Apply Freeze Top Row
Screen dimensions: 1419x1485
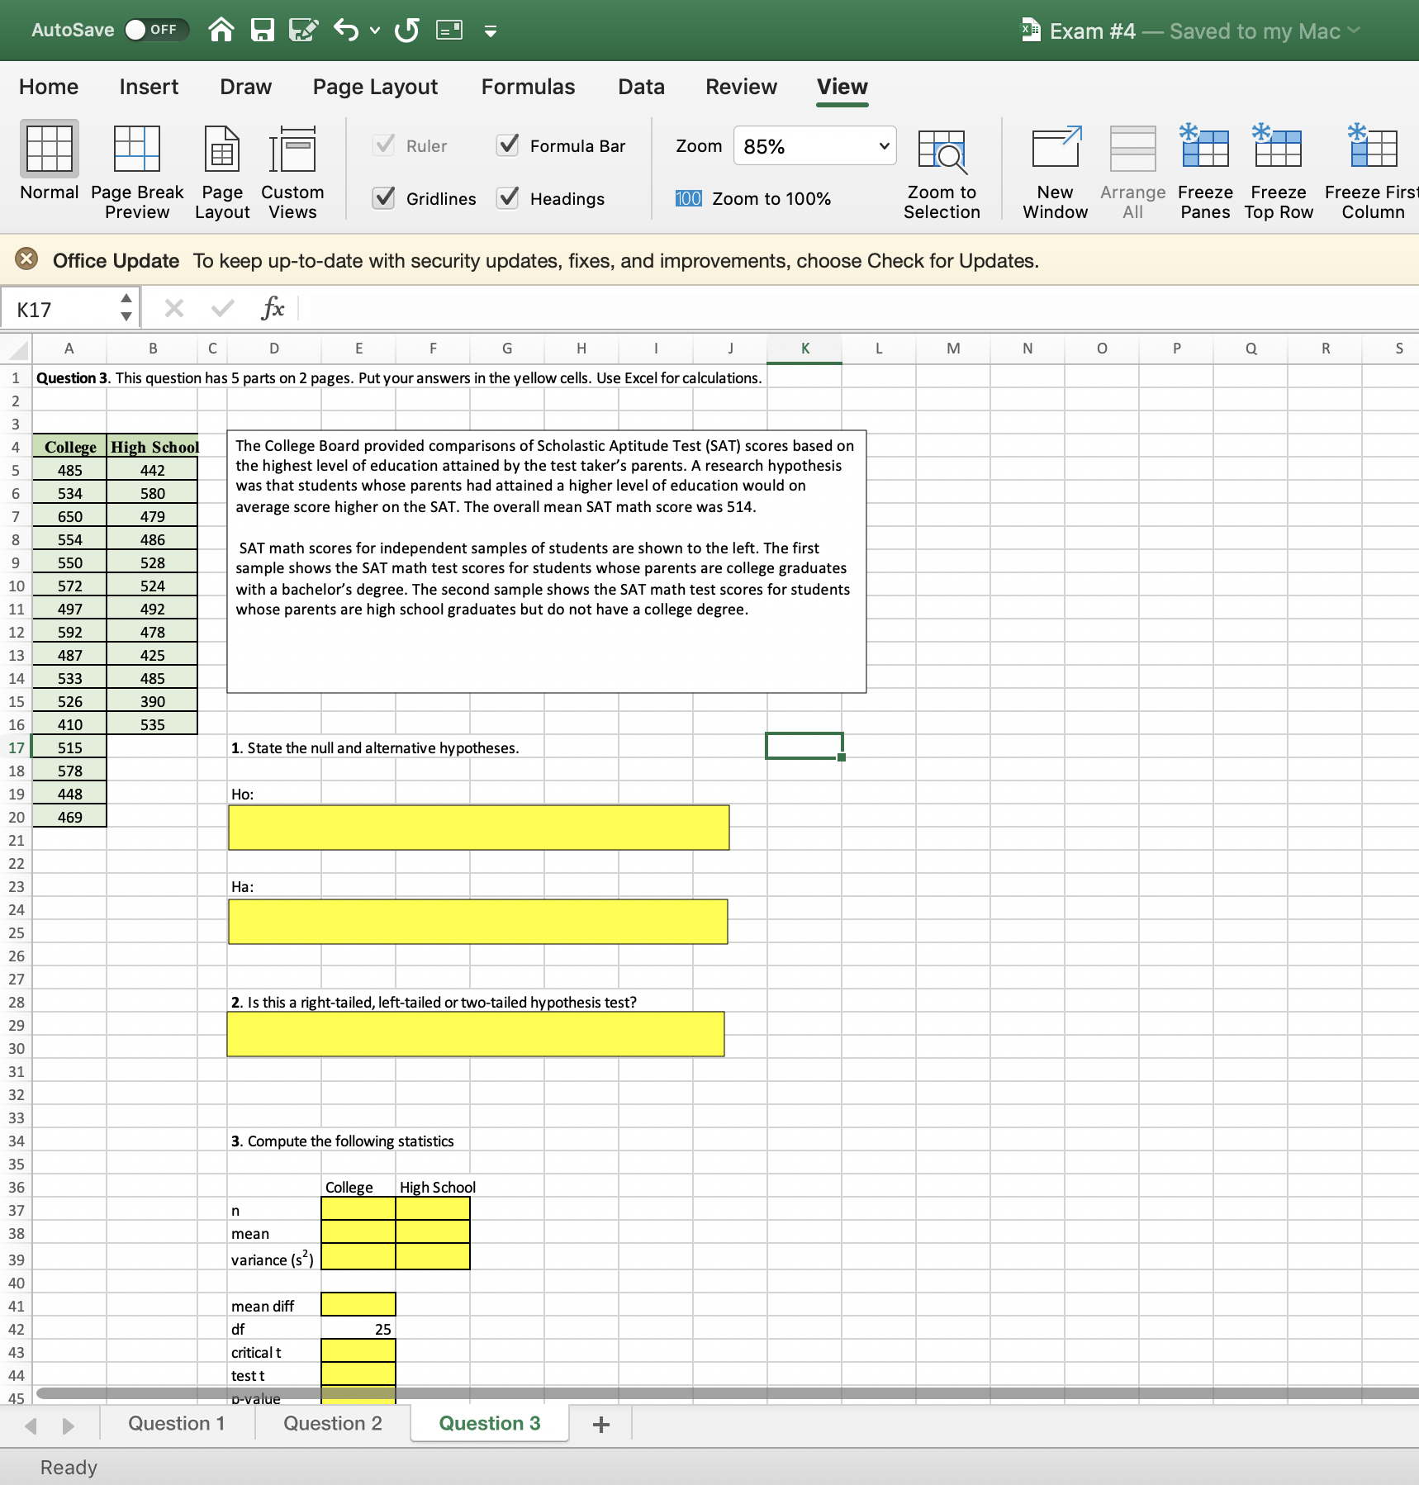(1277, 165)
